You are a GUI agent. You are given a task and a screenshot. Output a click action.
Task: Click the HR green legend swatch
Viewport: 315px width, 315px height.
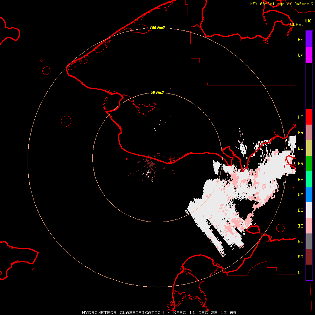click(309, 164)
